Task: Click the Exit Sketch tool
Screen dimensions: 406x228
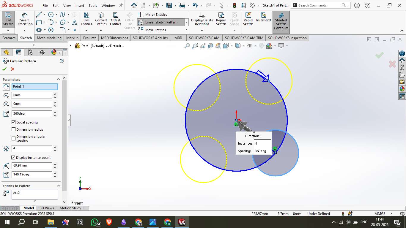Action: click(x=8, y=20)
